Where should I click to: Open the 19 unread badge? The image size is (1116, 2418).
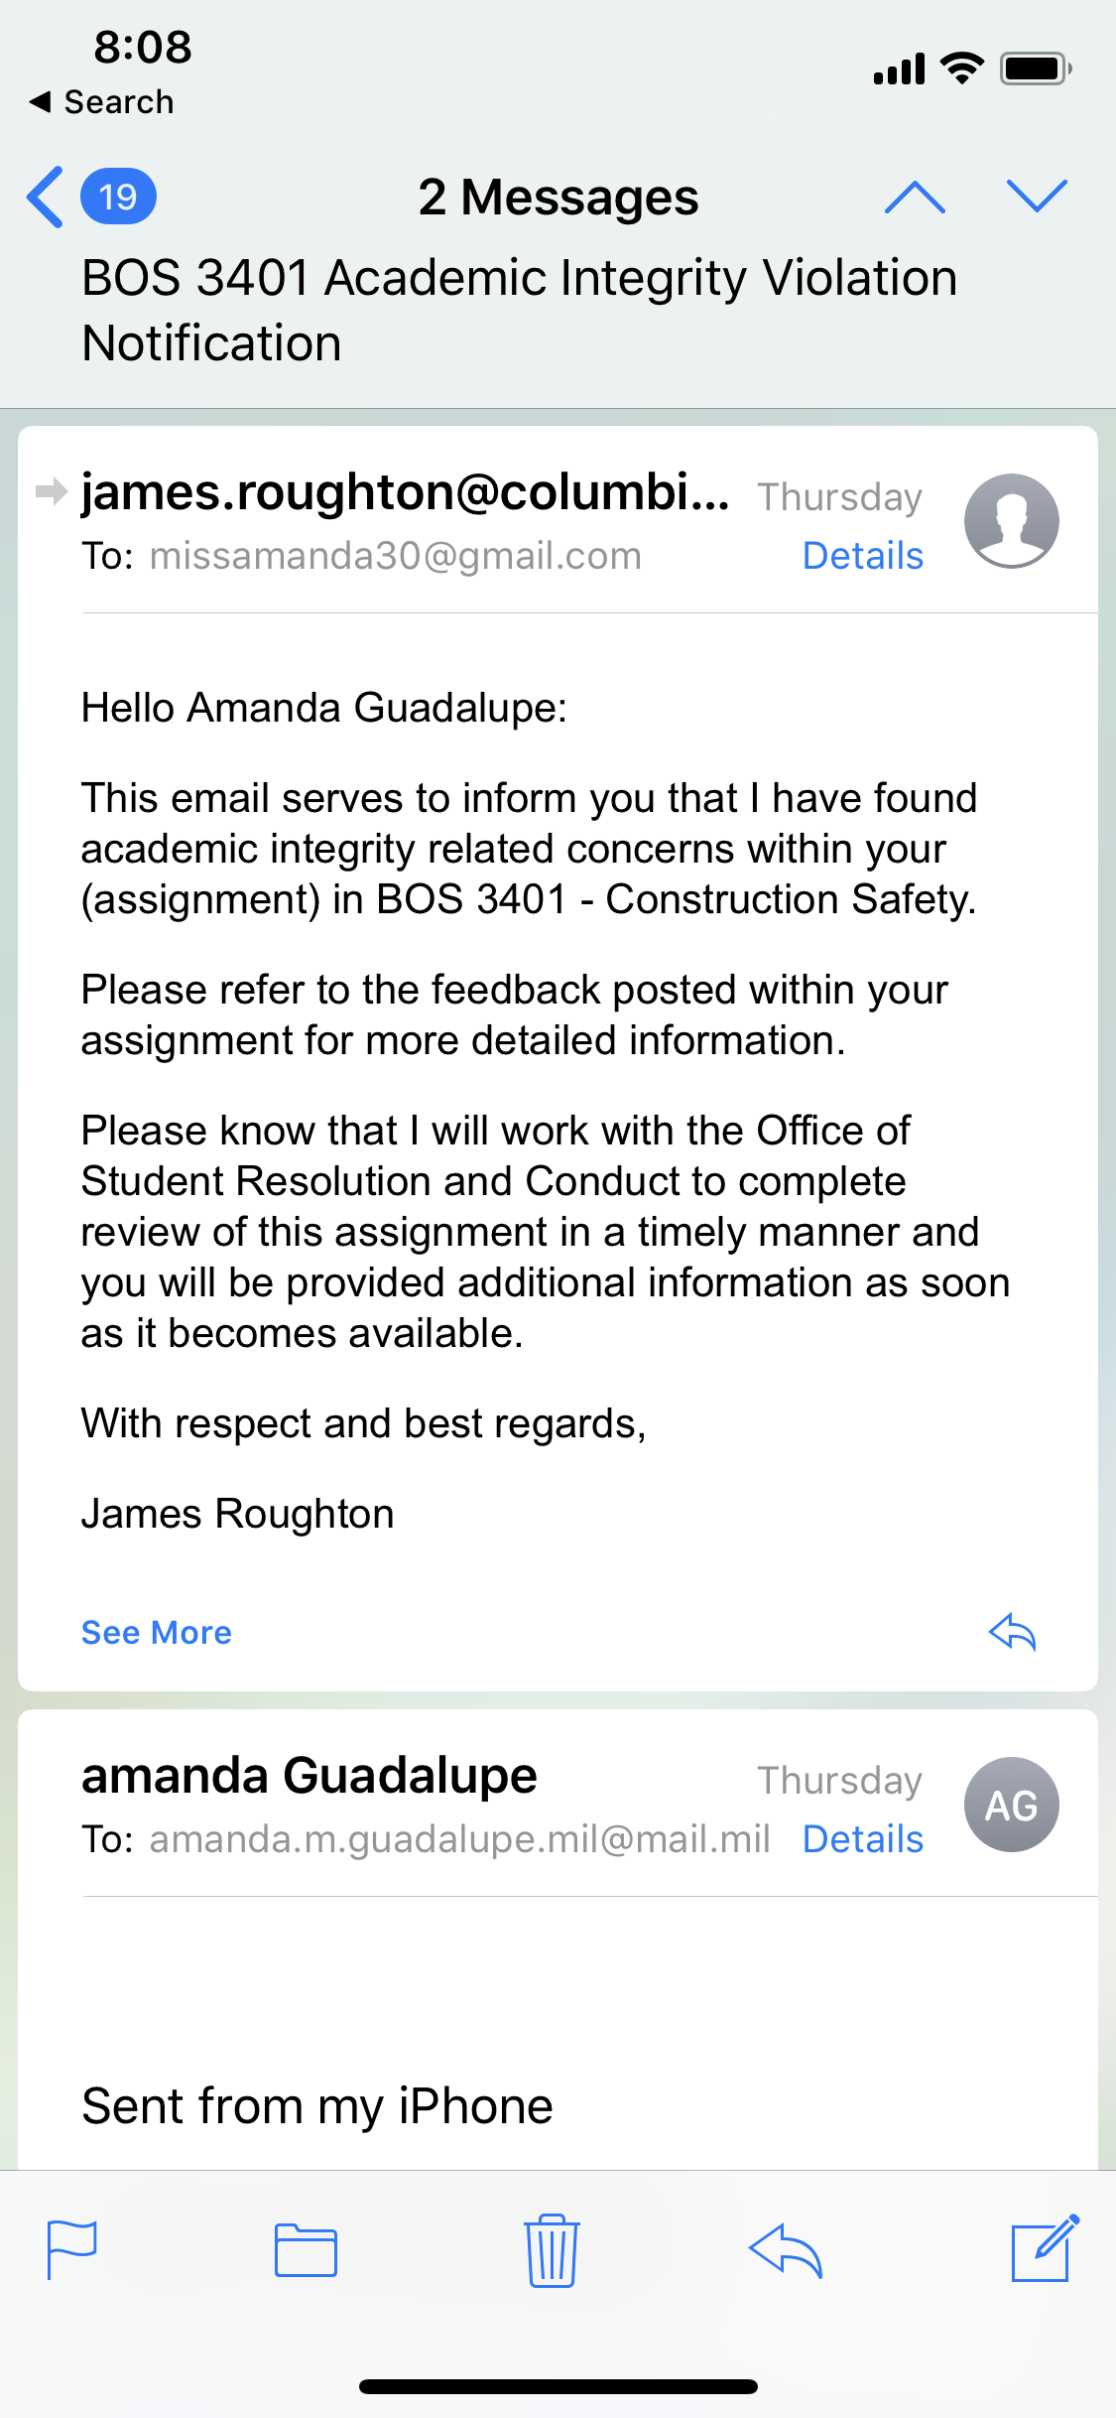pos(118,197)
